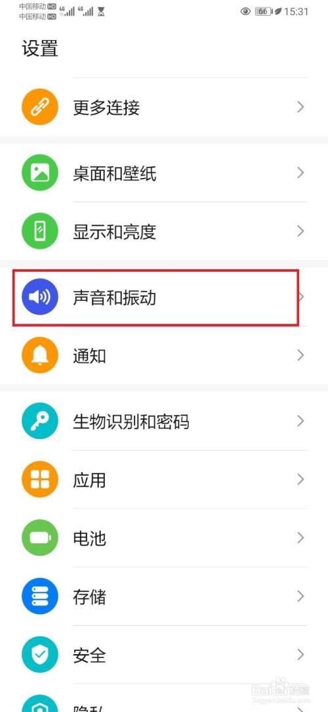Image resolution: width=328 pixels, height=712 pixels.
Task: Tap the orange four-squares Apps icon
Action: [40, 479]
